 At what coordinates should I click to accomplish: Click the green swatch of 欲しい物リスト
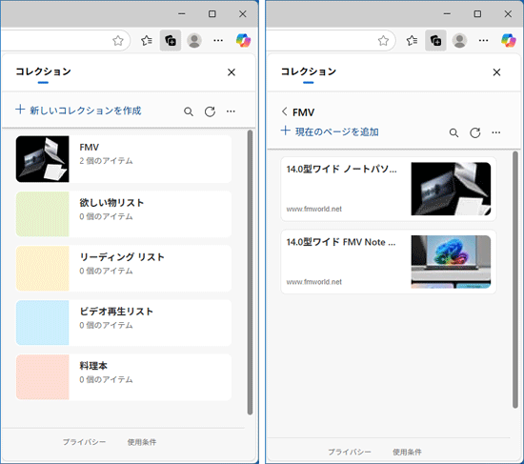pos(43,214)
